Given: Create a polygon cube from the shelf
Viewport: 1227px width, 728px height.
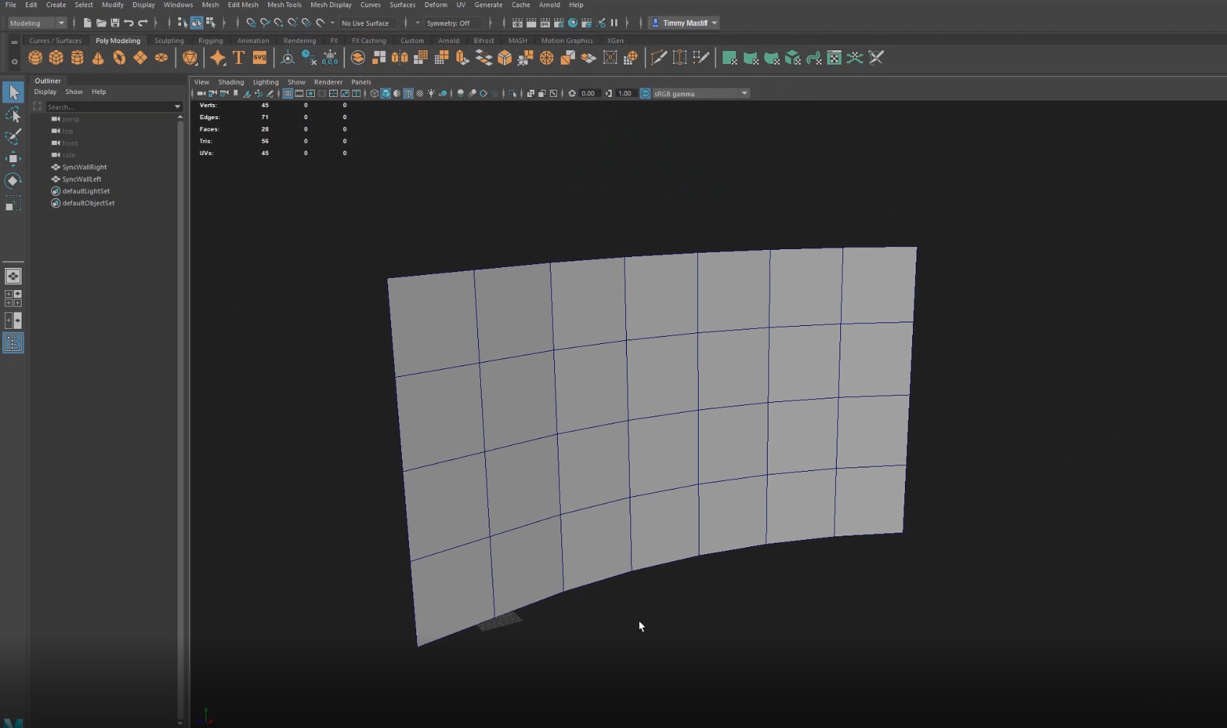Looking at the screenshot, I should click(x=56, y=58).
